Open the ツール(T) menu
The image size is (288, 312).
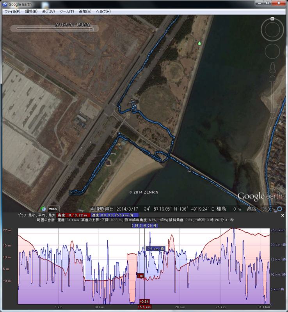(x=66, y=12)
